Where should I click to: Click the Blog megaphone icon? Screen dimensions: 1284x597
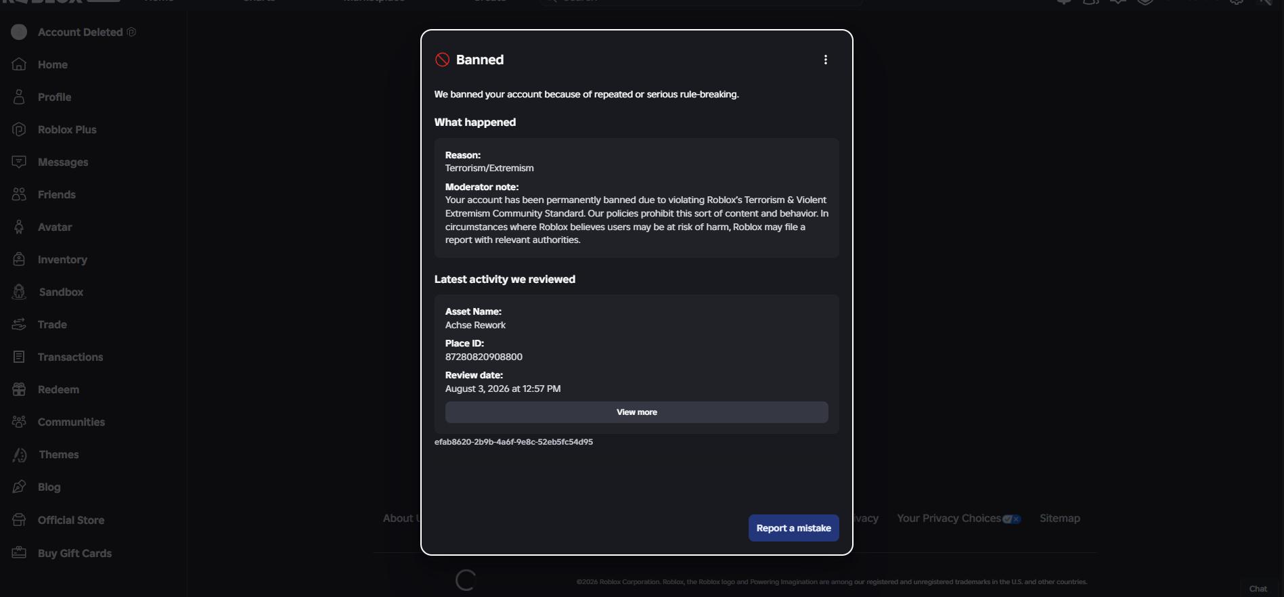(x=19, y=487)
